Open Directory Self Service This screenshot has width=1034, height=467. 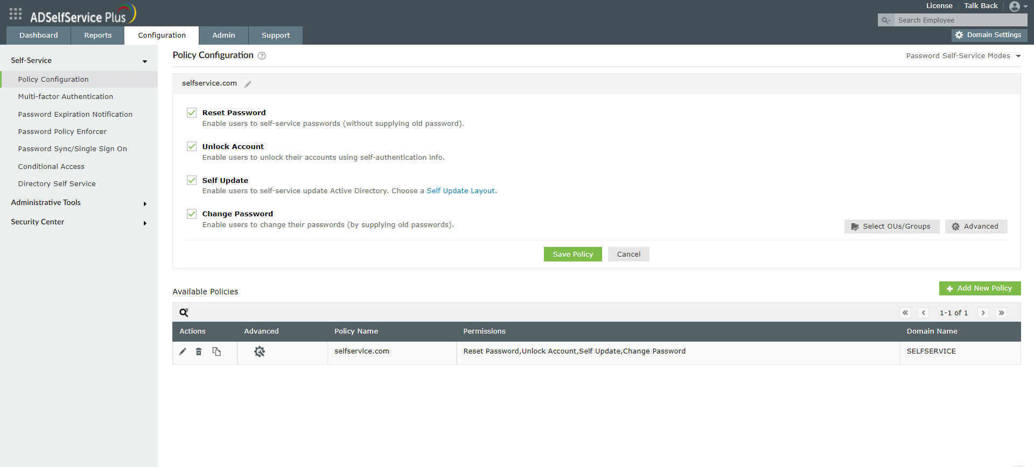click(x=57, y=184)
